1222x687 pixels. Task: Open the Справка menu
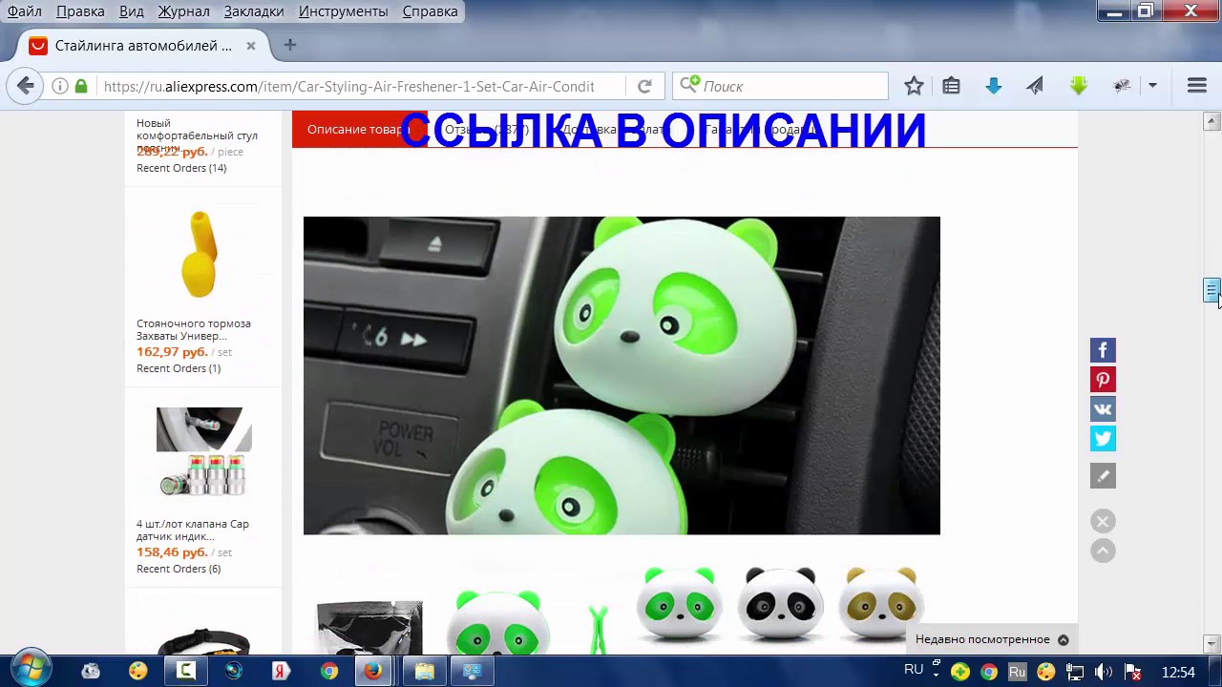click(x=430, y=11)
